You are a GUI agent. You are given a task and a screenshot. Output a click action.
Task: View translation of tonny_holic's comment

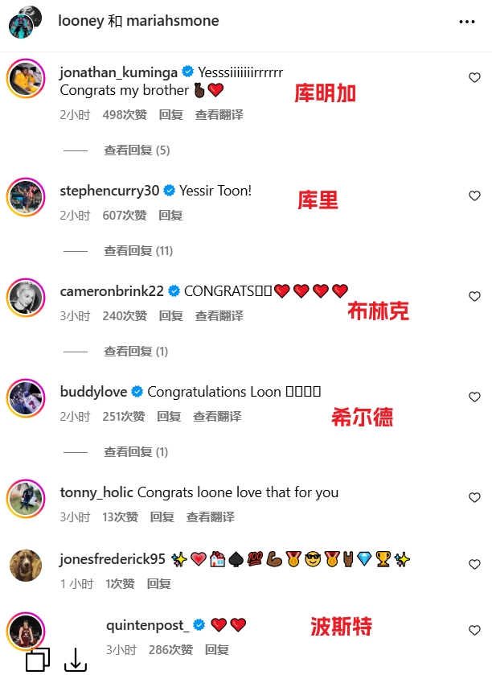pos(211,517)
